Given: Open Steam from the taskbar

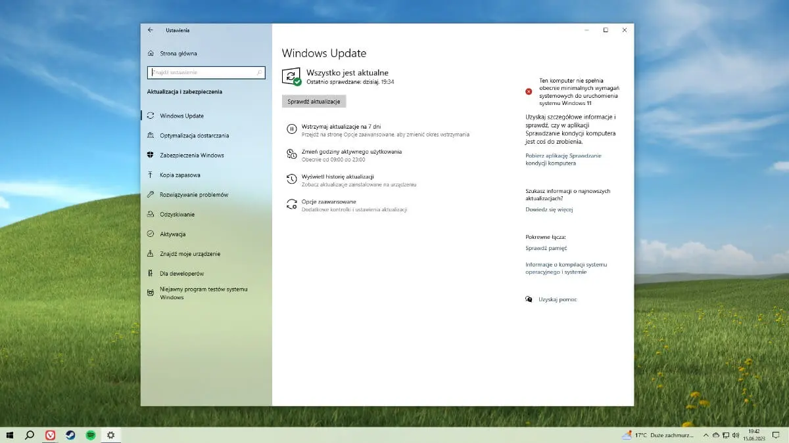Looking at the screenshot, I should pyautogui.click(x=70, y=435).
